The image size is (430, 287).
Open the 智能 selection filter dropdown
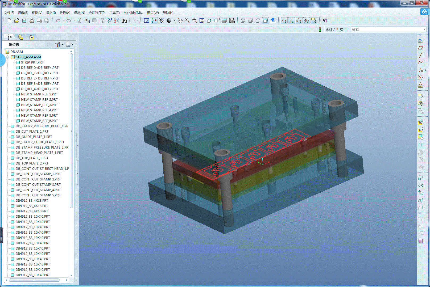[x=424, y=29]
